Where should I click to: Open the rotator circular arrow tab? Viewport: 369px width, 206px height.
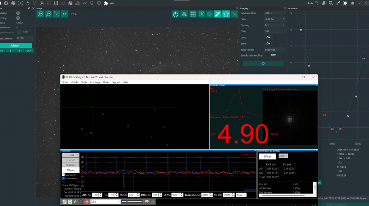28,3
